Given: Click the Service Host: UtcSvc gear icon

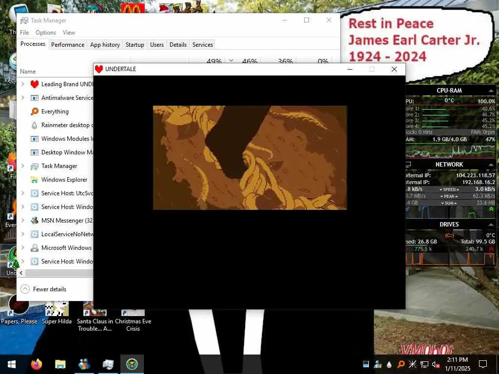Looking at the screenshot, I should click(35, 193).
